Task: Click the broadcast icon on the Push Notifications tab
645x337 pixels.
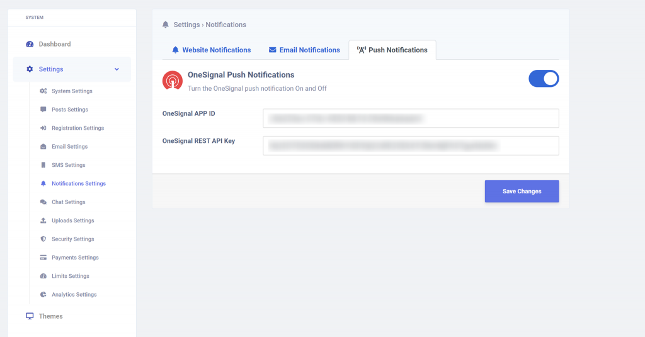Action: (361, 50)
